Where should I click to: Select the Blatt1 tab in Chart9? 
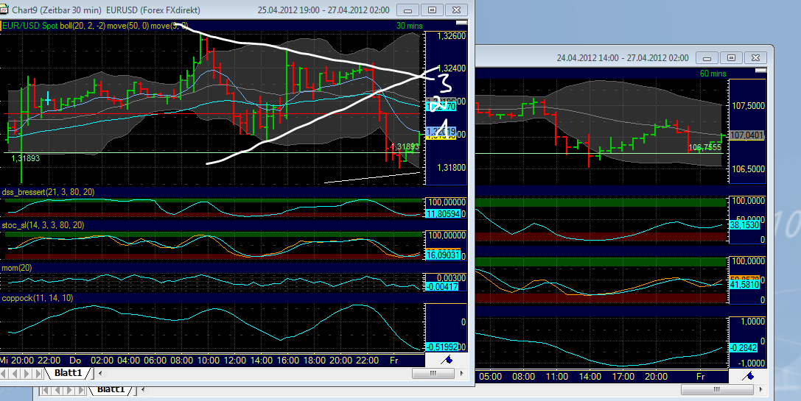[x=69, y=373]
